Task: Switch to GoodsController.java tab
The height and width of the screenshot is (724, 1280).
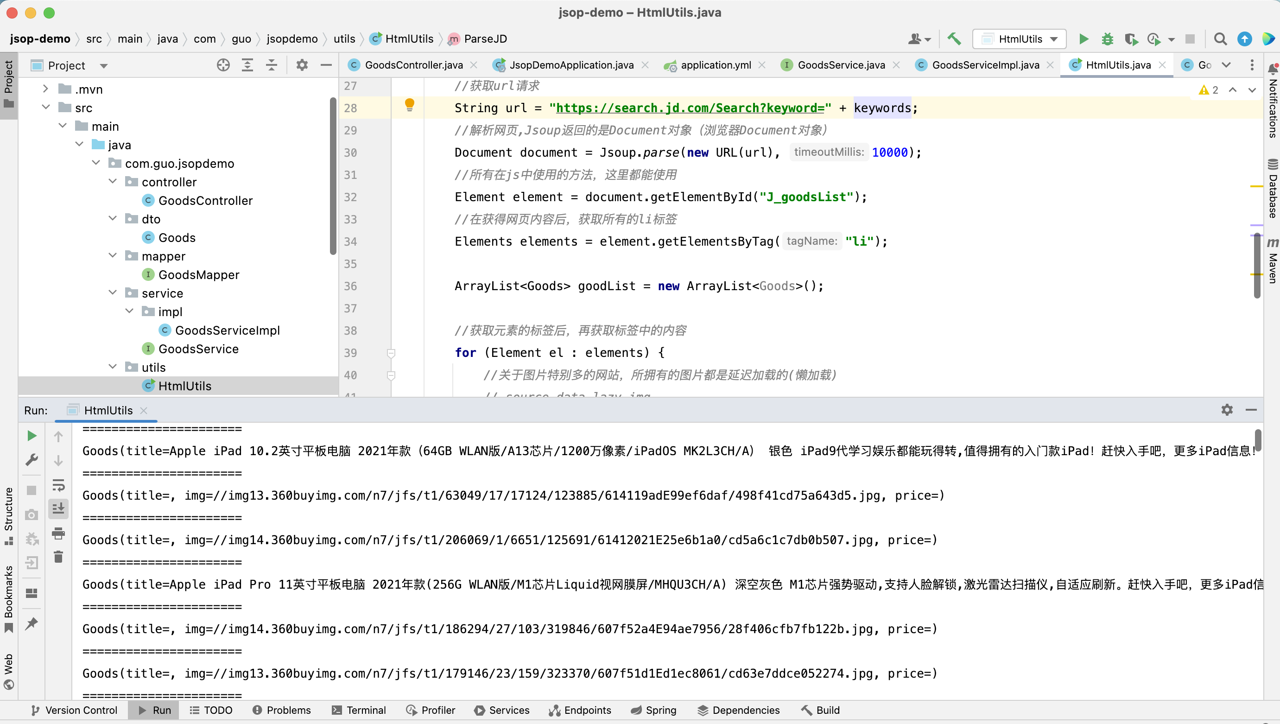Action: [x=413, y=64]
